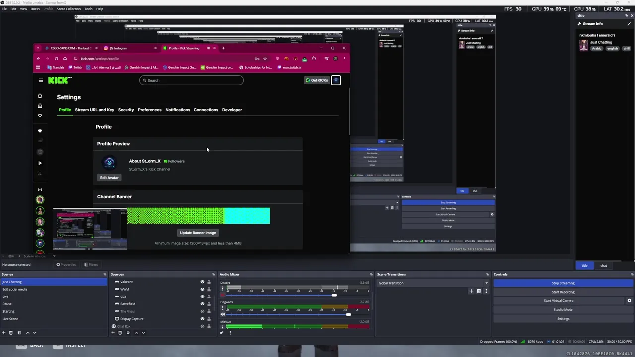This screenshot has height=357, width=635.
Task: Delete scene transition with trash icon
Action: click(479, 291)
